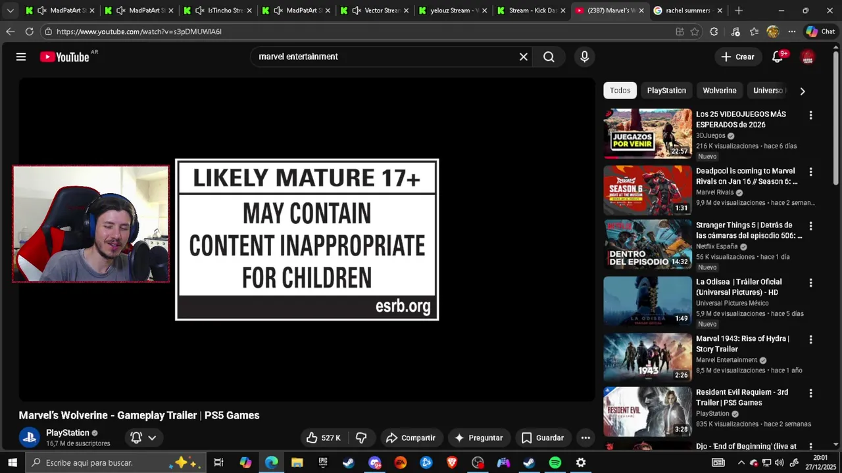Image resolution: width=842 pixels, height=473 pixels.
Task: Add page to favorites with star icon
Action: click(x=695, y=32)
